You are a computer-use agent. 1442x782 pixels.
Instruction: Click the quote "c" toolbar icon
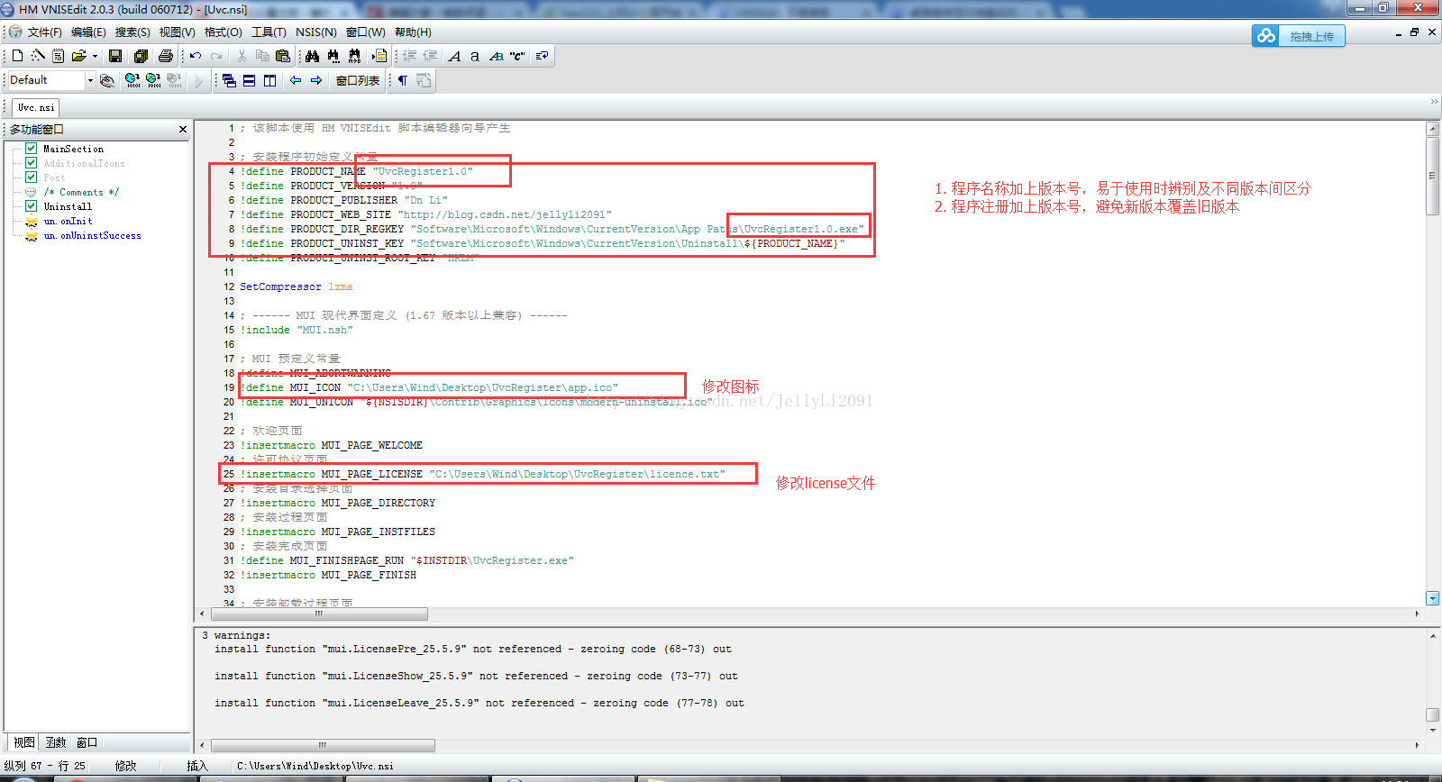(x=517, y=56)
